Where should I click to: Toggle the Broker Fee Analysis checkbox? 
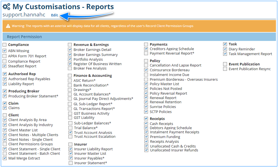click(70, 68)
